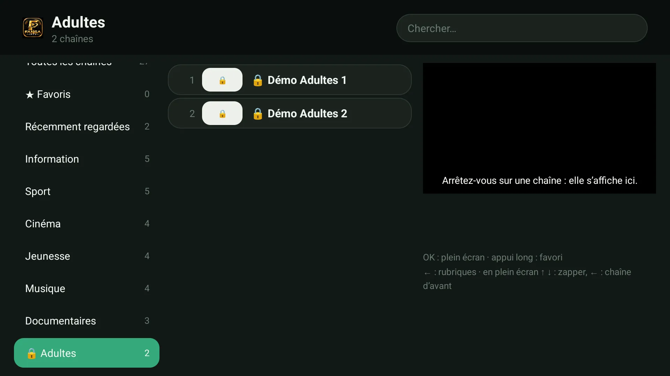Play channel Démo Adultes 2

coord(290,113)
